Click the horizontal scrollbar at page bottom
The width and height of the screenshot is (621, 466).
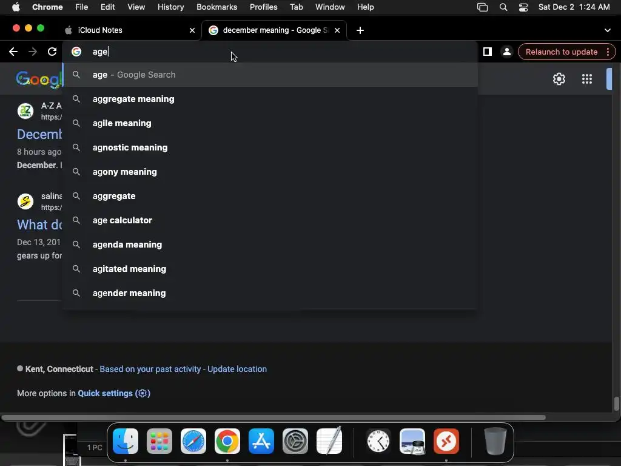tap(274, 417)
